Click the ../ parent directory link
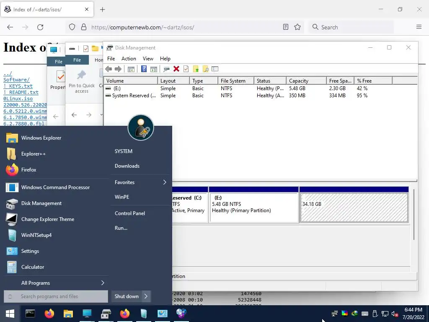 tap(8, 73)
